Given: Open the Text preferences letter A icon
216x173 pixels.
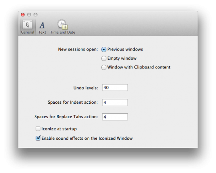Looking at the screenshot, I should tap(42, 25).
